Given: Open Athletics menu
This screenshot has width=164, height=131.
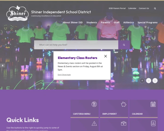Looking at the screenshot, I should tap(128, 22).
